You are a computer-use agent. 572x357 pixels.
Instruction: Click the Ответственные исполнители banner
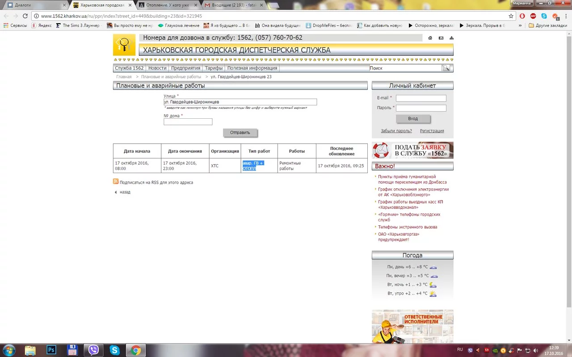412,326
